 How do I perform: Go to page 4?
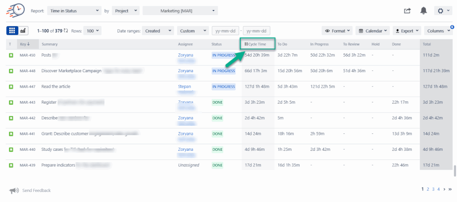click(x=438, y=189)
